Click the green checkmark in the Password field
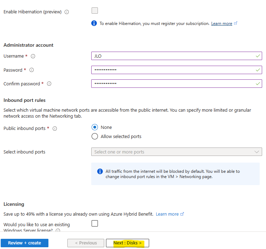Viewport: 266px width, 249px height. point(258,70)
